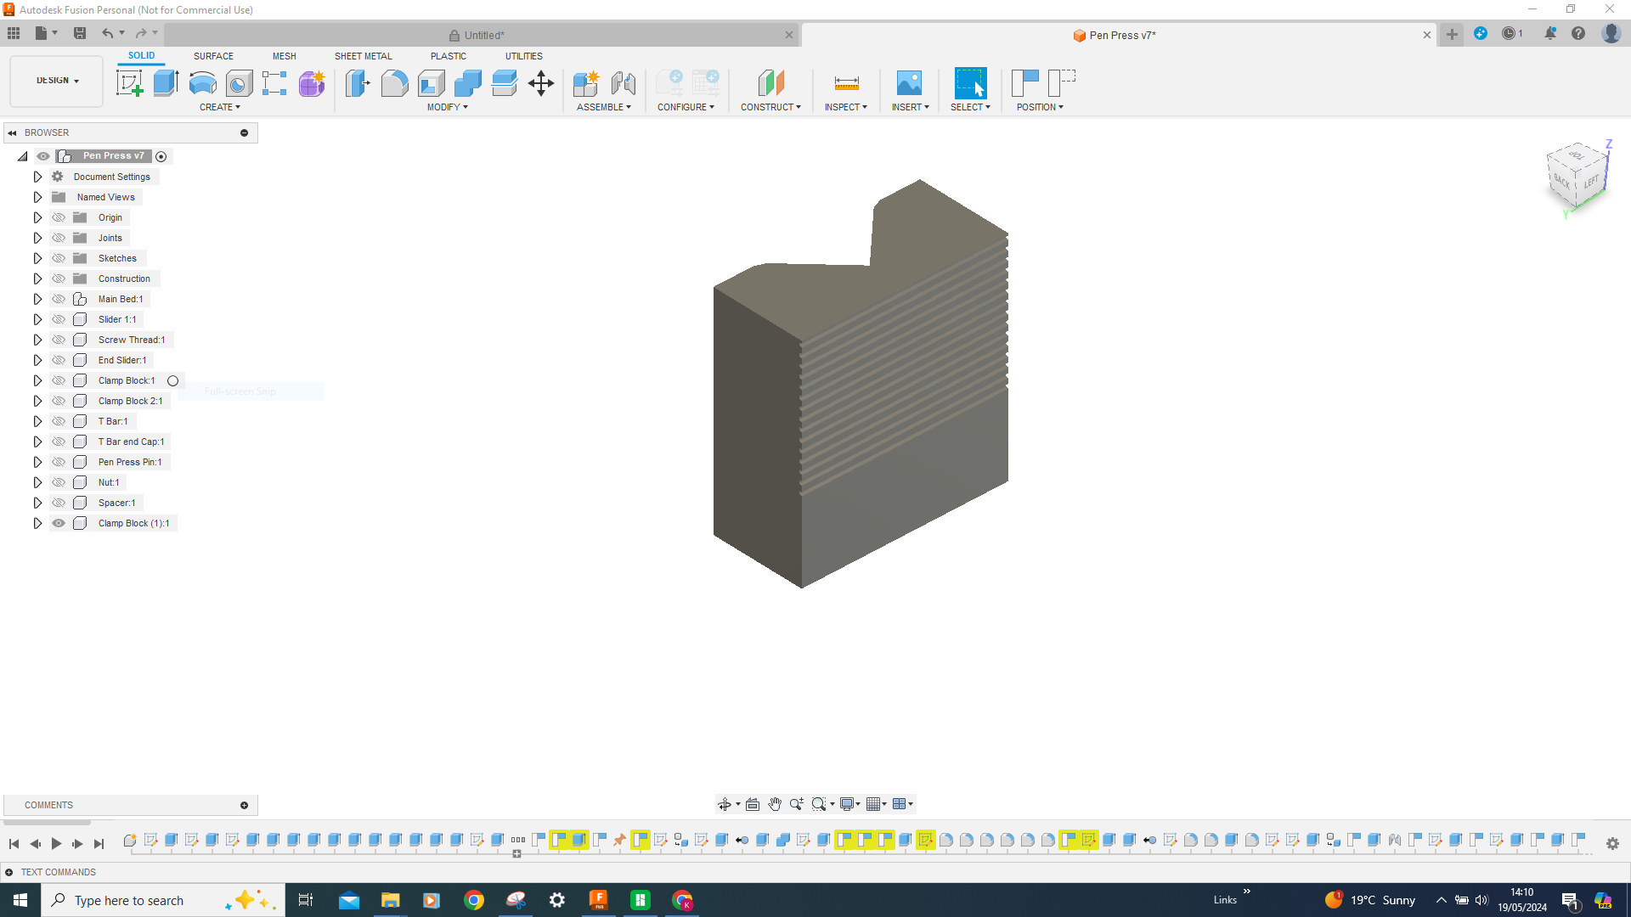Switch to the SHEET METAL tab

point(363,56)
